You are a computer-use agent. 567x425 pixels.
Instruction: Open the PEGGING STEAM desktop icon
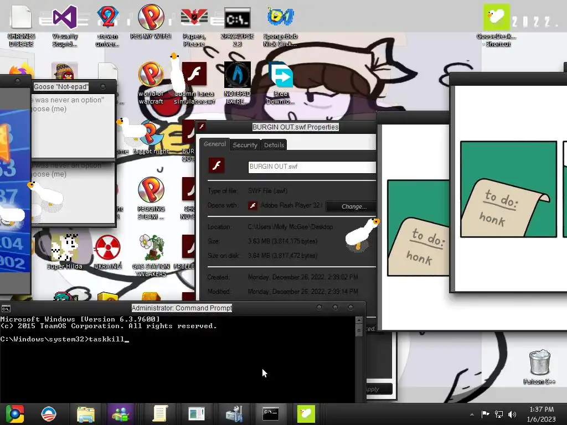(x=151, y=198)
